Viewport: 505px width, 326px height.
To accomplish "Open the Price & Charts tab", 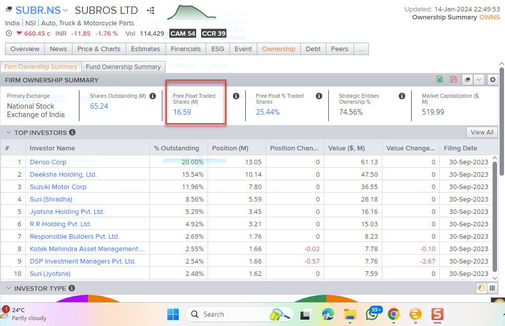I will [99, 49].
